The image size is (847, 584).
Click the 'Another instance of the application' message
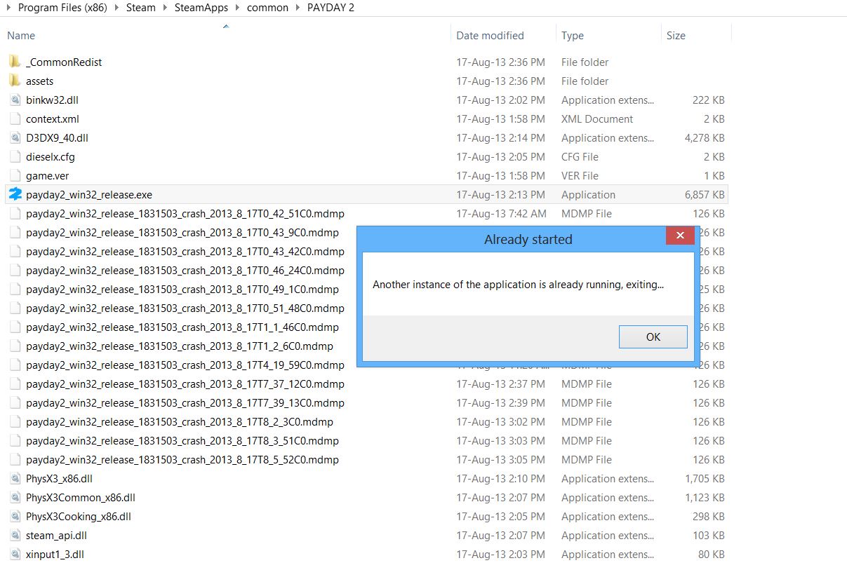pos(518,285)
